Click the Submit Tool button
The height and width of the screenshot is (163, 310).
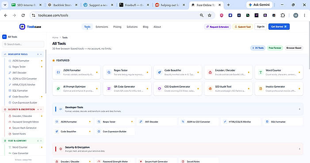click(x=243, y=27)
